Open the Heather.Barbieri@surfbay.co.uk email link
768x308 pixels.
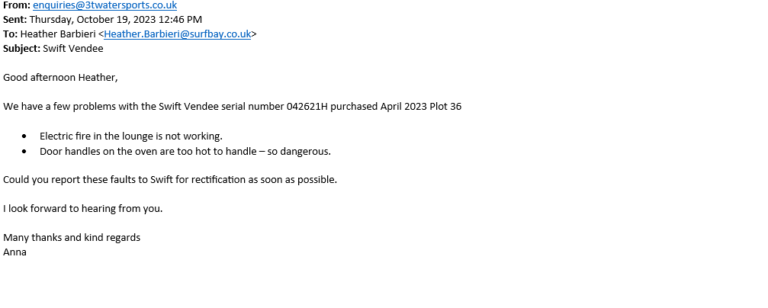point(178,34)
